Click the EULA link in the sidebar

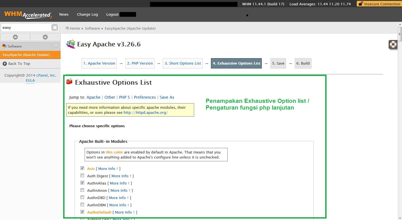(30, 80)
